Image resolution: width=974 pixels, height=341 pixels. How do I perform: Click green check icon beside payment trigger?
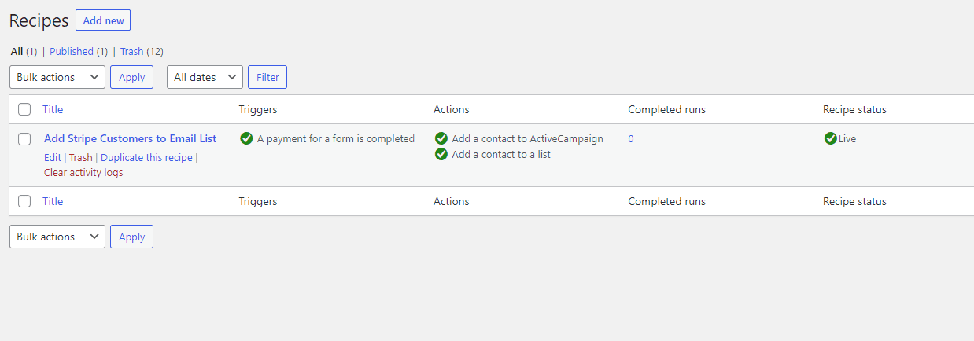point(246,139)
